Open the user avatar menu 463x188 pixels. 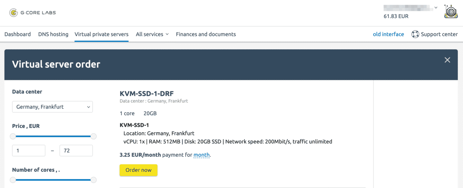451,12
